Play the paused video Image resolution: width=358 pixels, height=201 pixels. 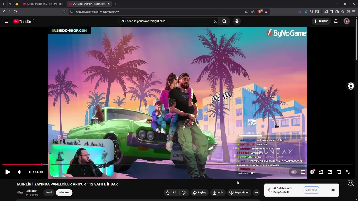[x=8, y=172]
